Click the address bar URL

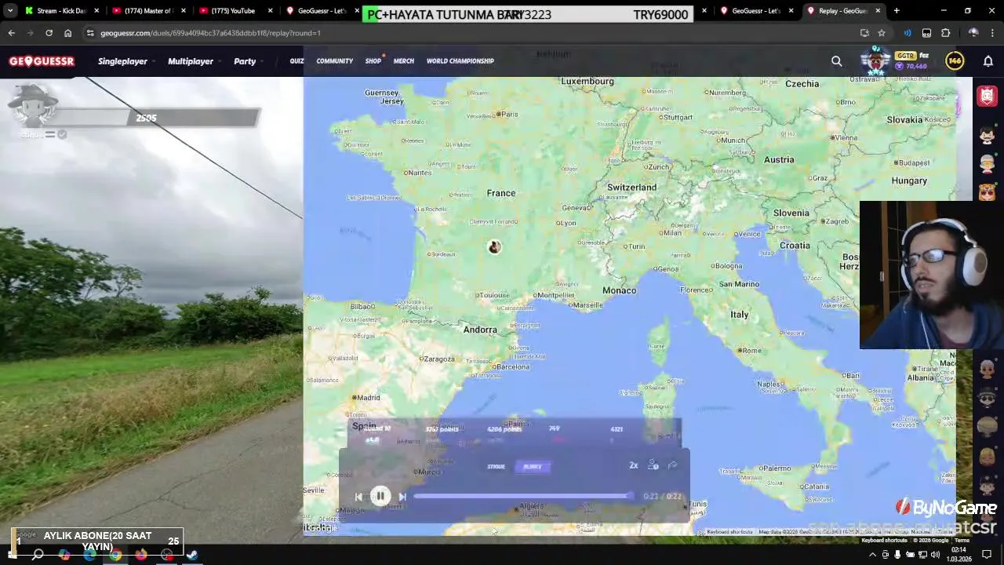click(210, 33)
